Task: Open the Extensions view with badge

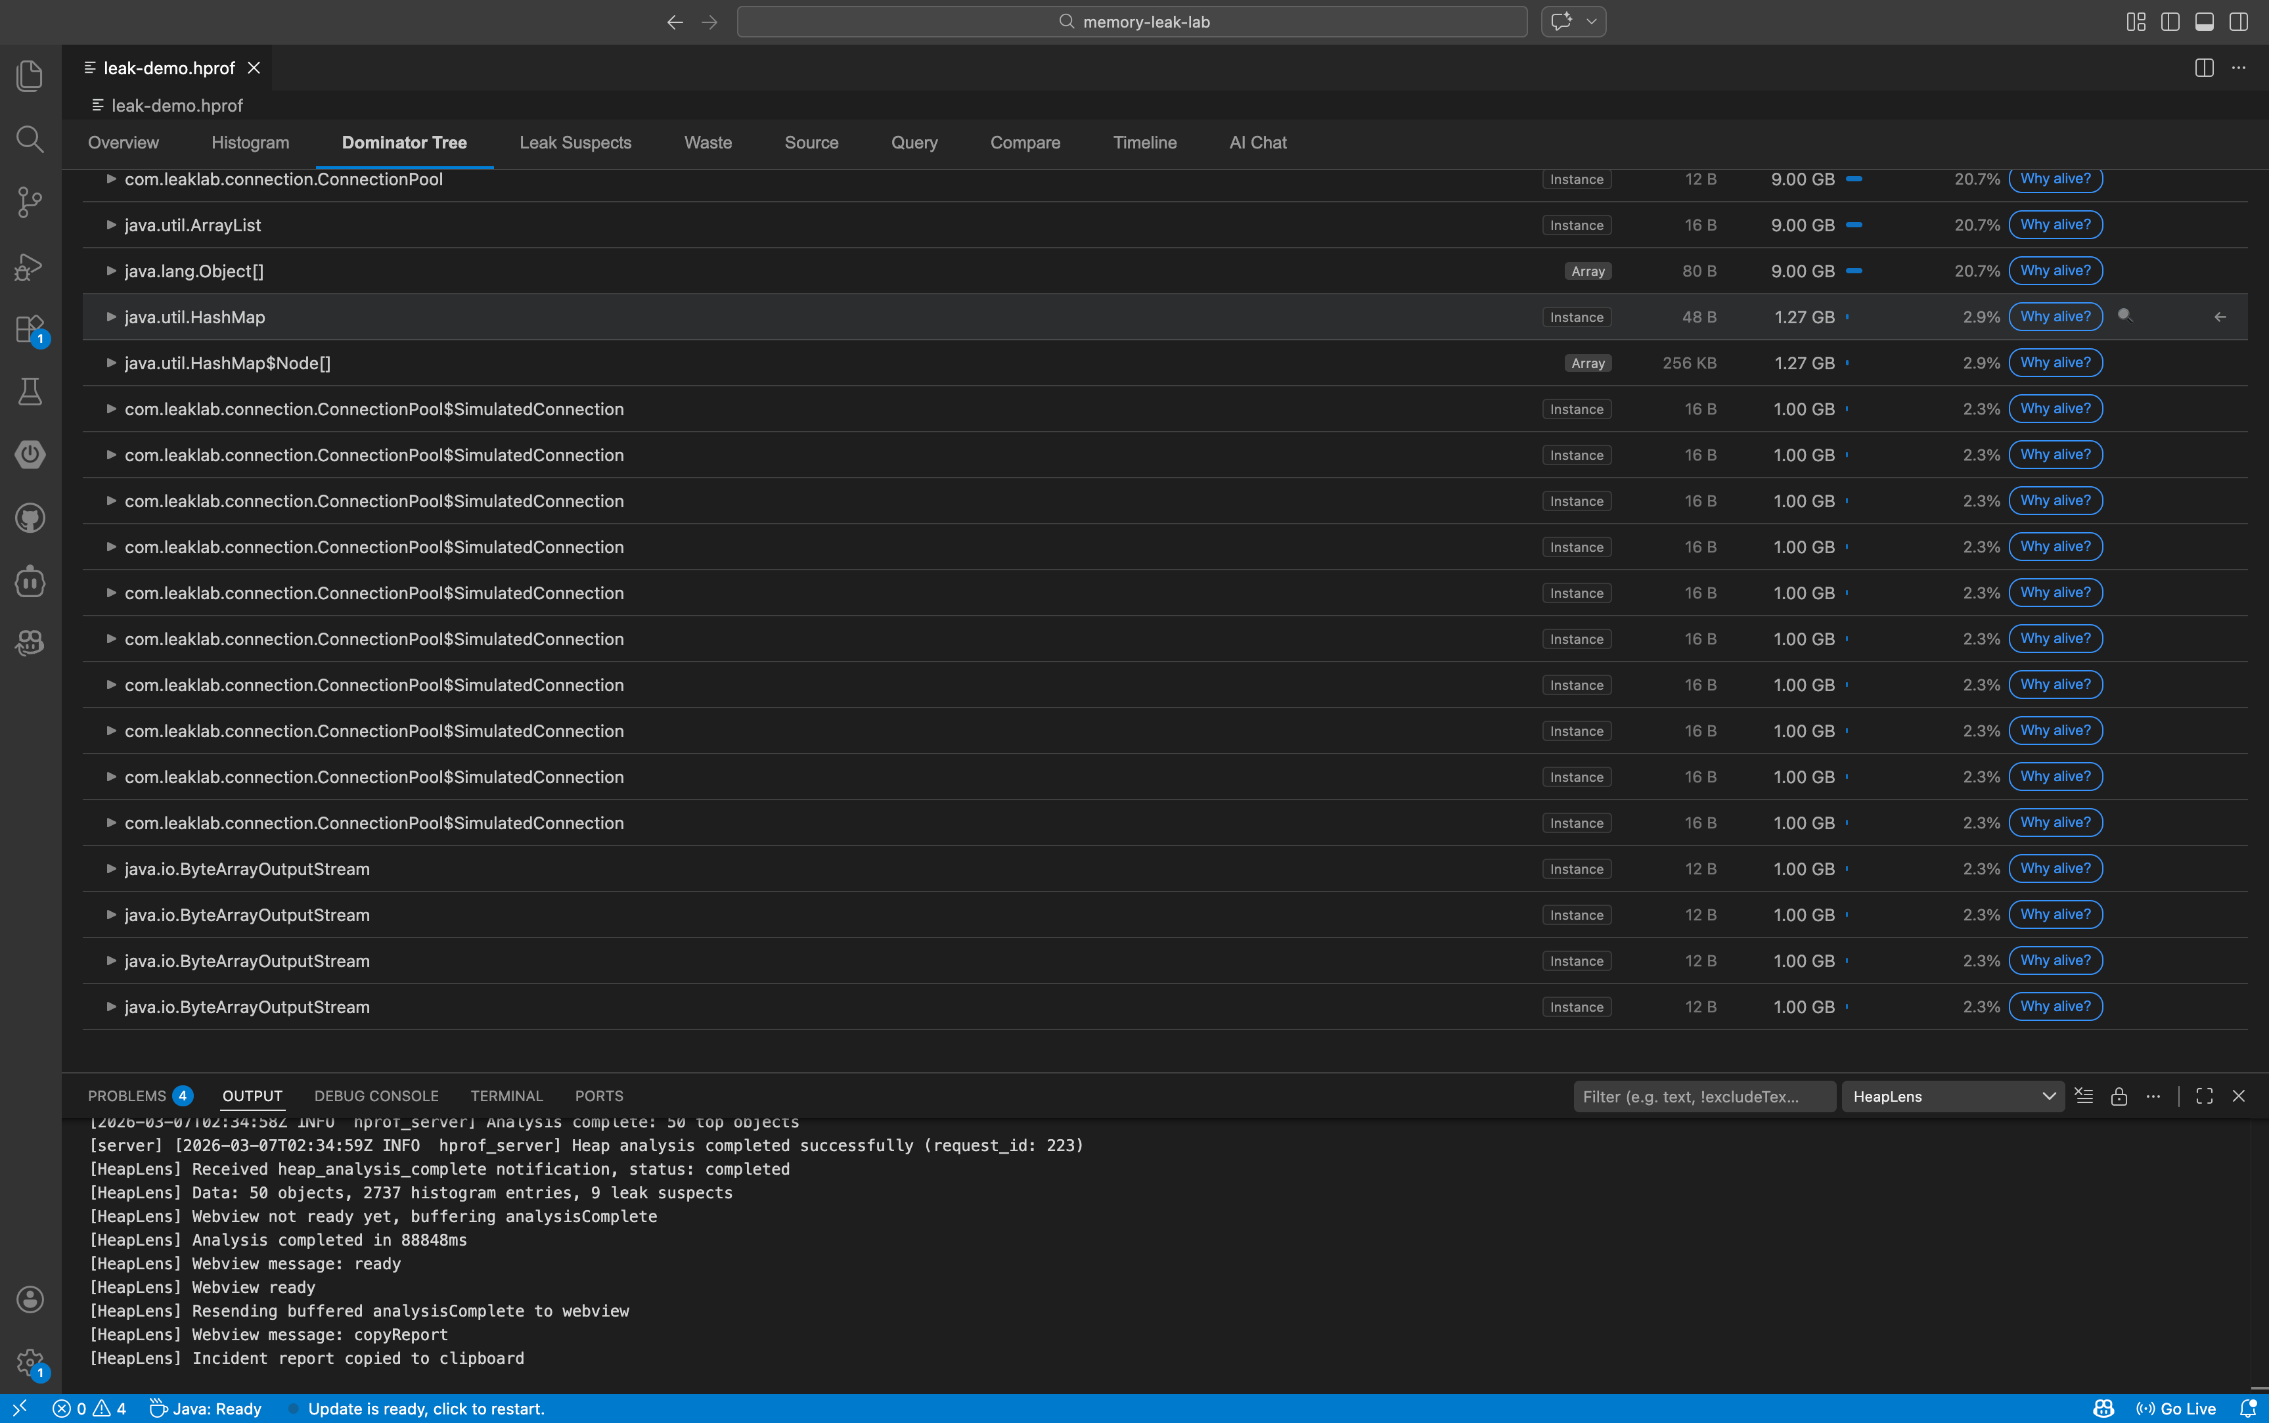Action: coord(30,329)
